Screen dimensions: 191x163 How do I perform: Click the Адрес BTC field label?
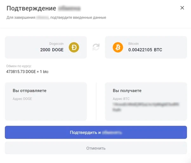pyautogui.click(x=121, y=99)
